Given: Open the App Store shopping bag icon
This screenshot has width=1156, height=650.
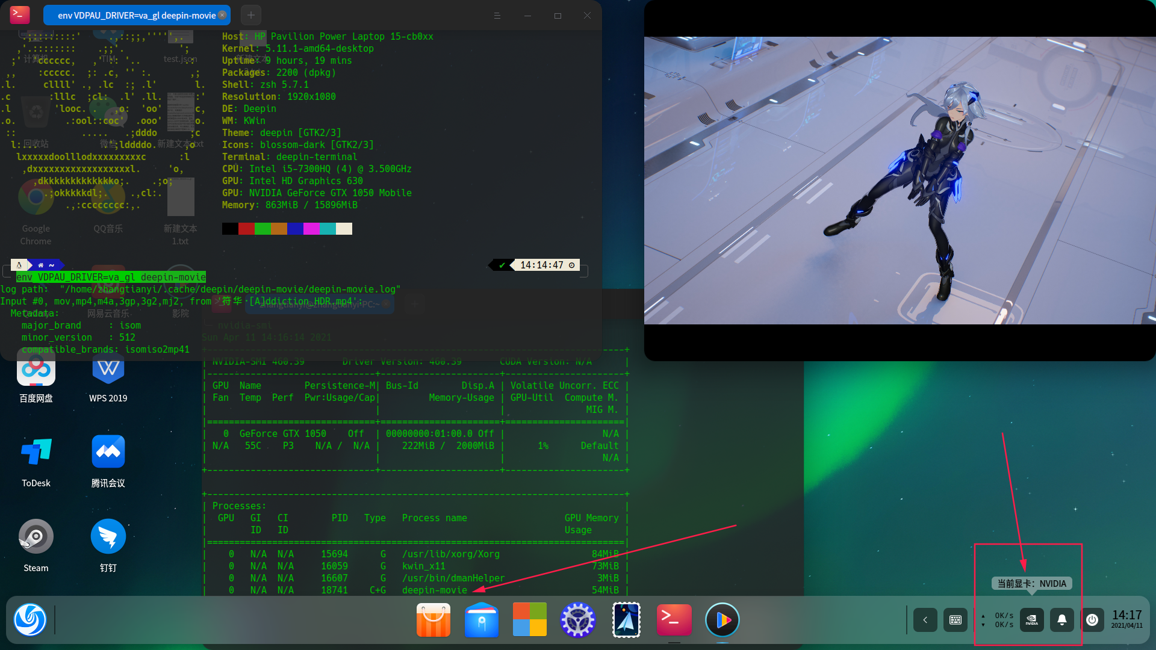Looking at the screenshot, I should [433, 620].
